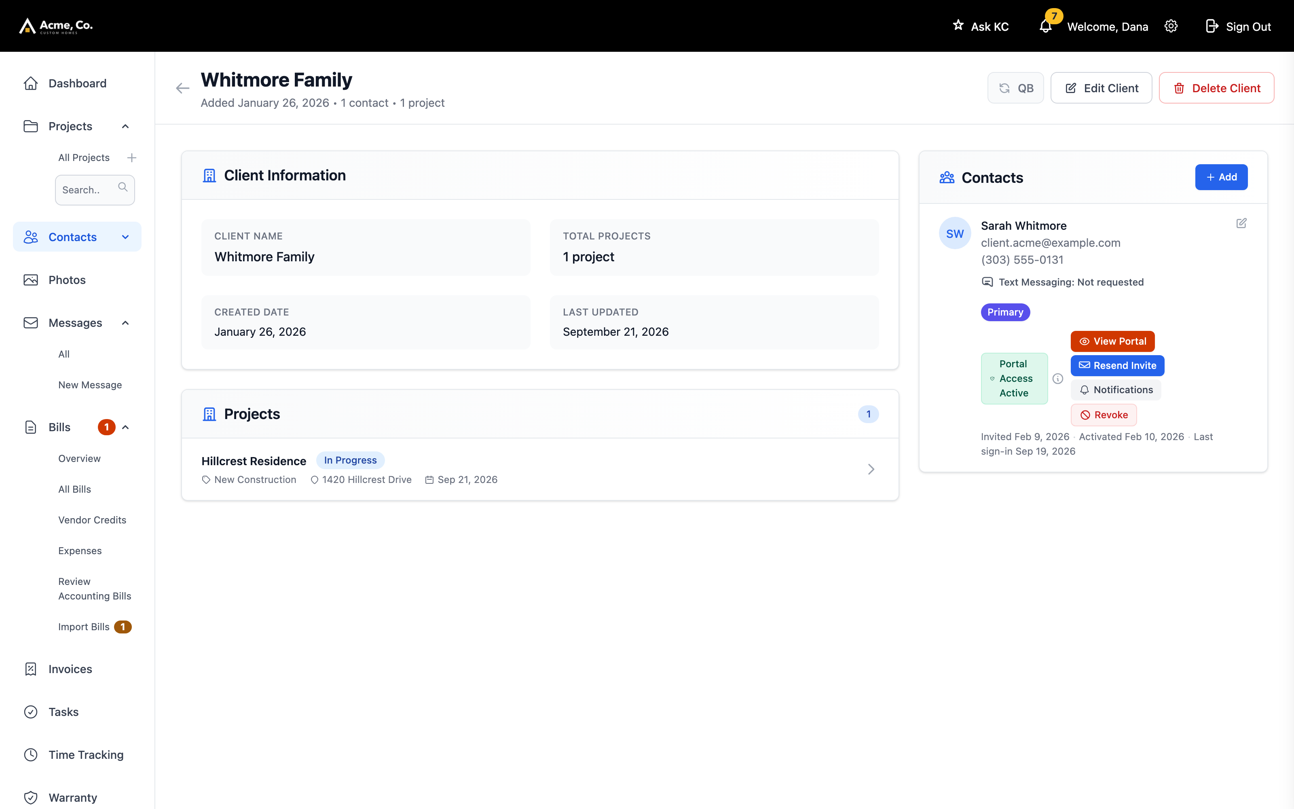
Task: Click the edit pencil icon for Sarah Whitmore
Action: pos(1241,223)
